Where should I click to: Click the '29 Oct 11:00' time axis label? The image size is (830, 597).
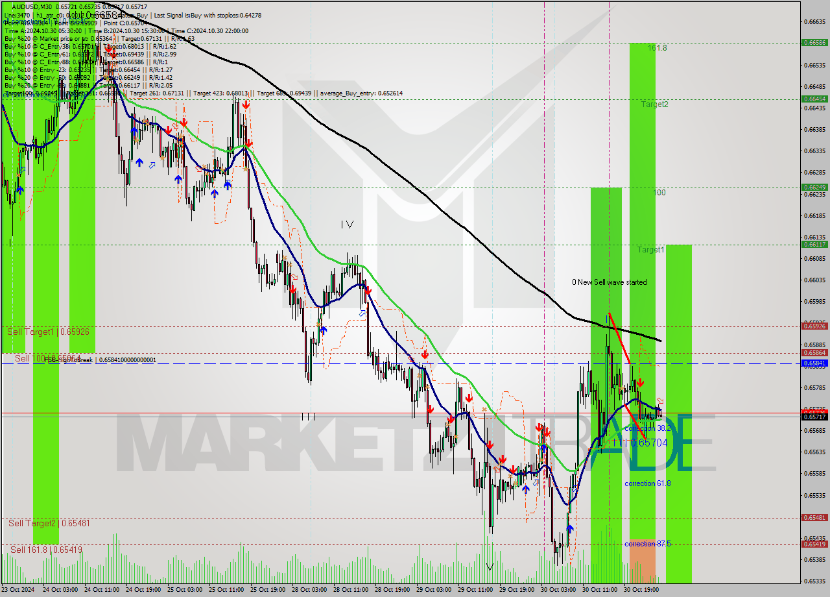tap(475, 591)
